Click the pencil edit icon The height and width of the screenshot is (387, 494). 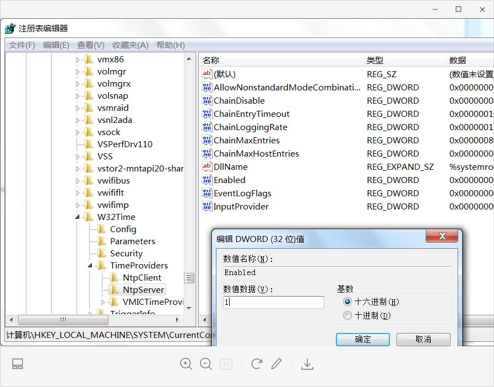point(276,364)
